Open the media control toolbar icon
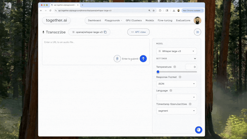 [167, 11]
